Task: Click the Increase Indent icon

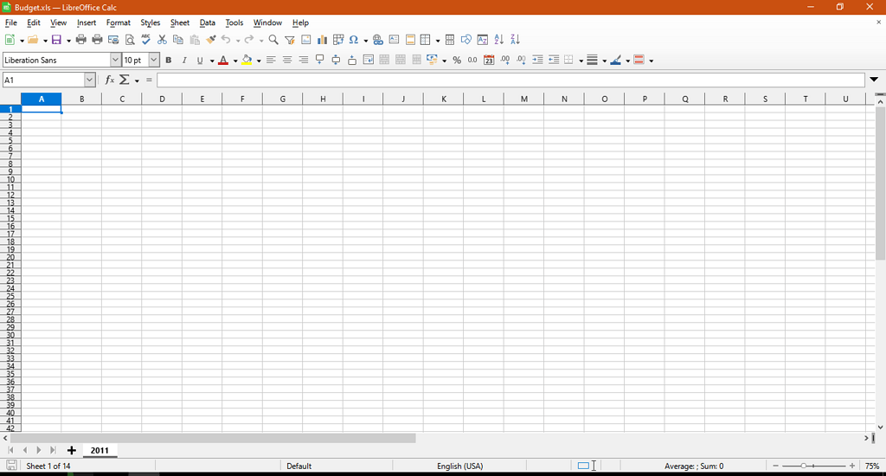Action: click(x=537, y=60)
